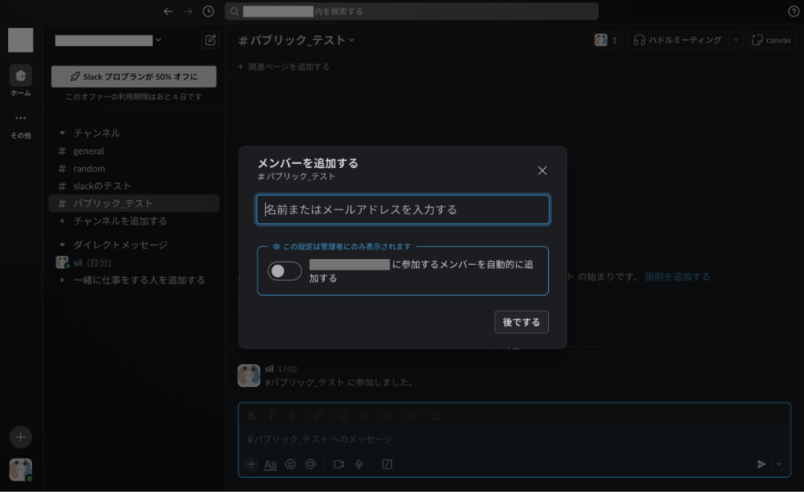The image size is (804, 492).
Task: Collapse the ダイレクトメッセージ section
Action: click(x=63, y=245)
